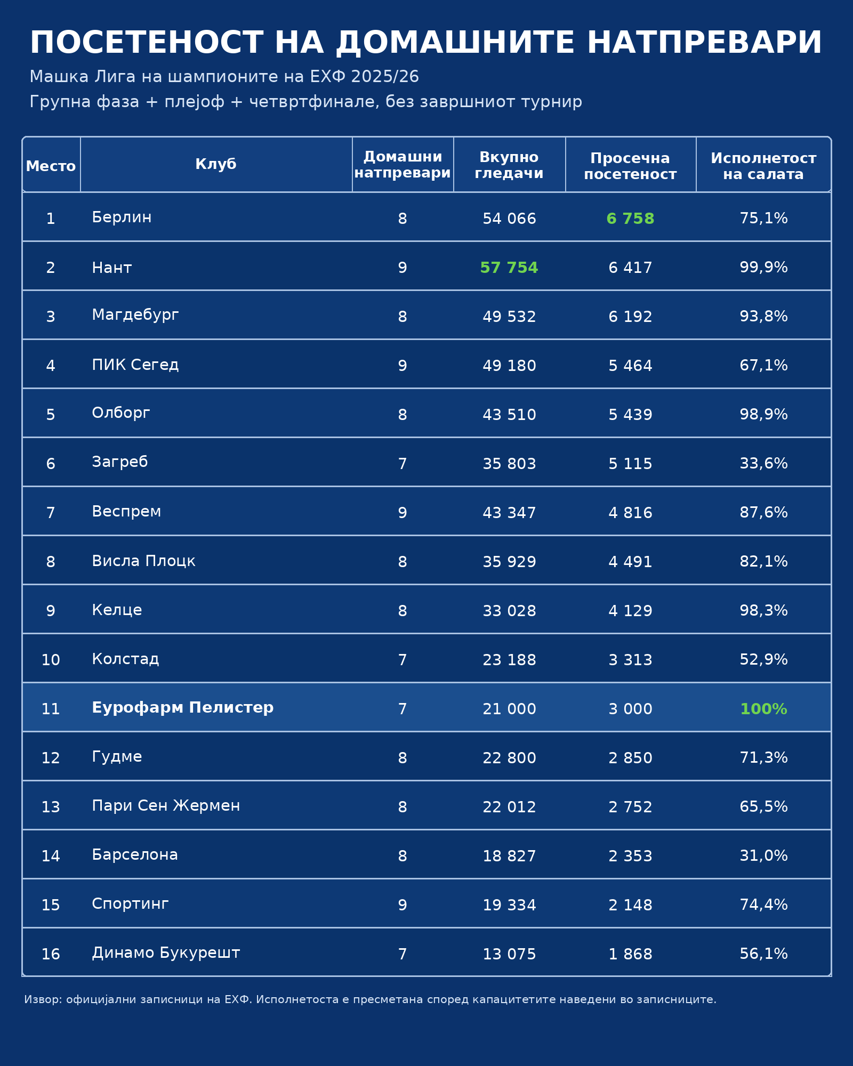Click the "Групна фаза + плејоф" subtitle line

pyautogui.click(x=306, y=101)
